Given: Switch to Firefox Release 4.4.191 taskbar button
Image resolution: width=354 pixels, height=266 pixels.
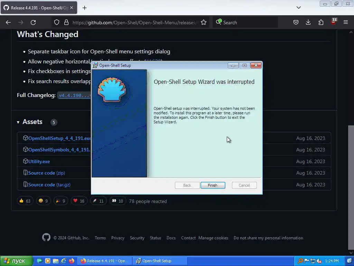Looking at the screenshot, I should tap(104, 261).
